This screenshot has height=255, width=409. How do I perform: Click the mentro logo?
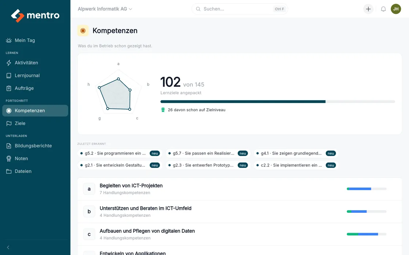point(35,16)
